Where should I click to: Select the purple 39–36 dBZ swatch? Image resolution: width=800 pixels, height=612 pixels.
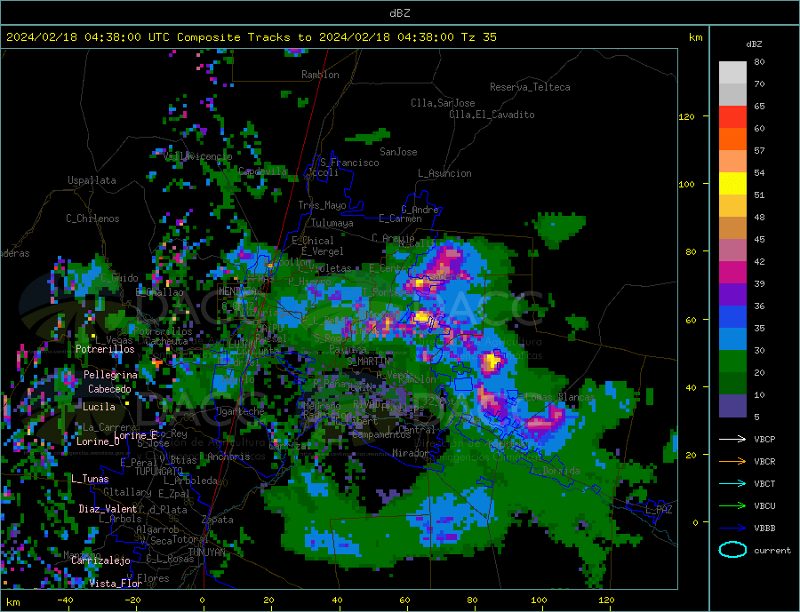732,294
